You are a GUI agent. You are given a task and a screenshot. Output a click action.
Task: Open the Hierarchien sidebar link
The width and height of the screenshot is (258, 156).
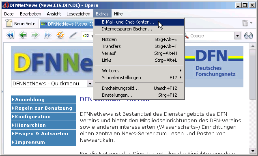(x=43, y=125)
